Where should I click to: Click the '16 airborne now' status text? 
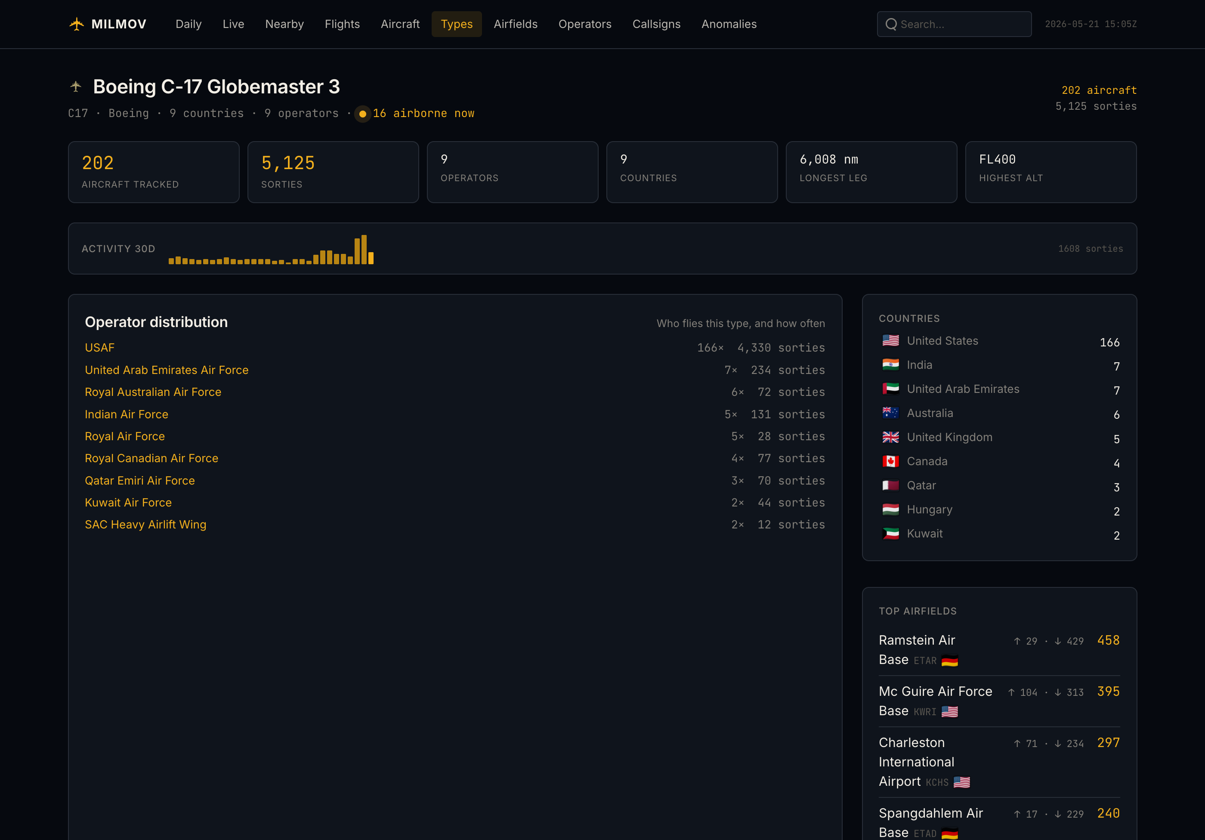423,113
